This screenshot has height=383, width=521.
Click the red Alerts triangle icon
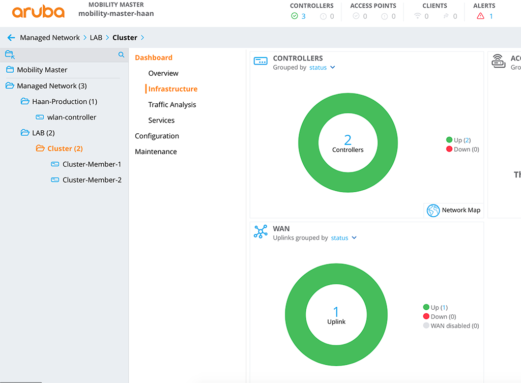[x=481, y=16]
